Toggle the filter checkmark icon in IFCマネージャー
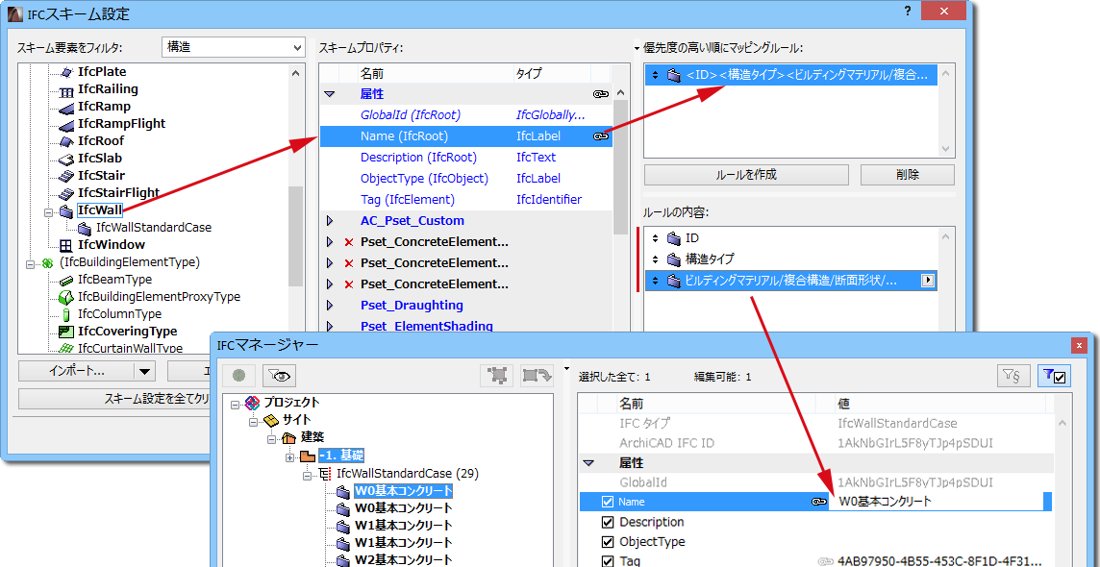Image resolution: width=1100 pixels, height=567 pixels. click(x=1054, y=377)
